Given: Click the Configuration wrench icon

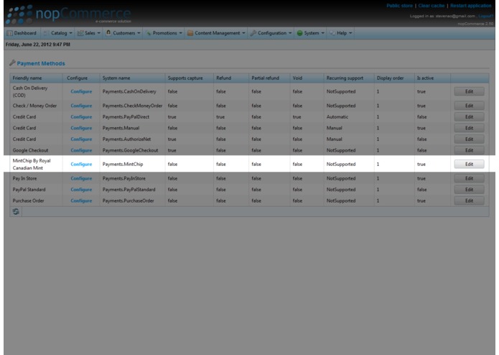Looking at the screenshot, I should pyautogui.click(x=253, y=33).
